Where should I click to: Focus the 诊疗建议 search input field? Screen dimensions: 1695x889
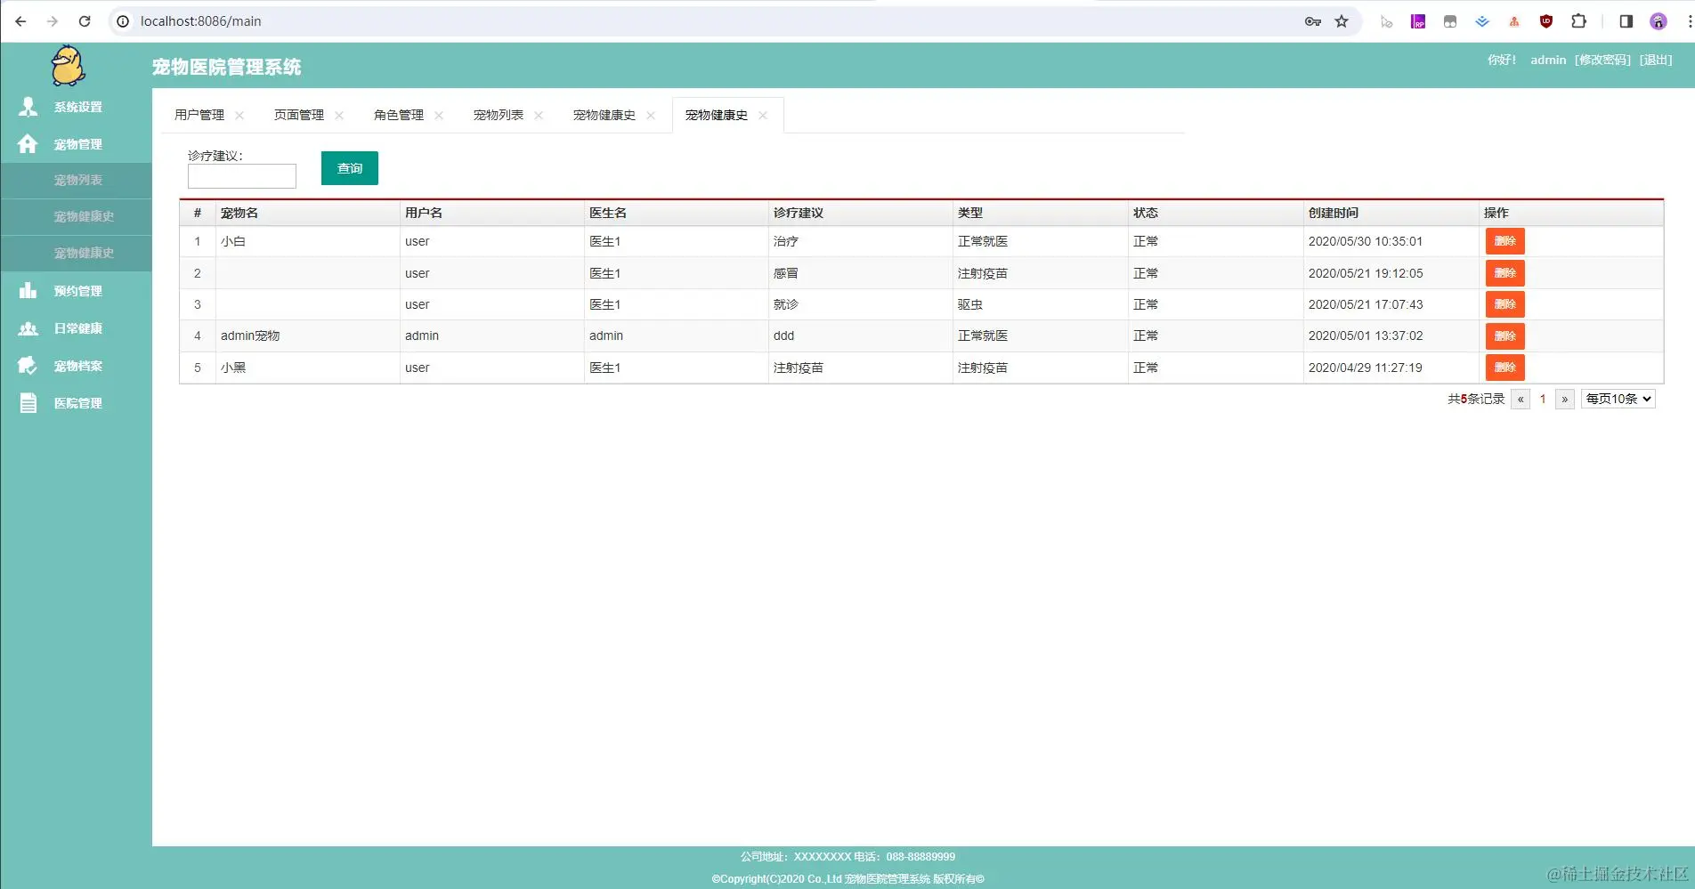coord(242,176)
